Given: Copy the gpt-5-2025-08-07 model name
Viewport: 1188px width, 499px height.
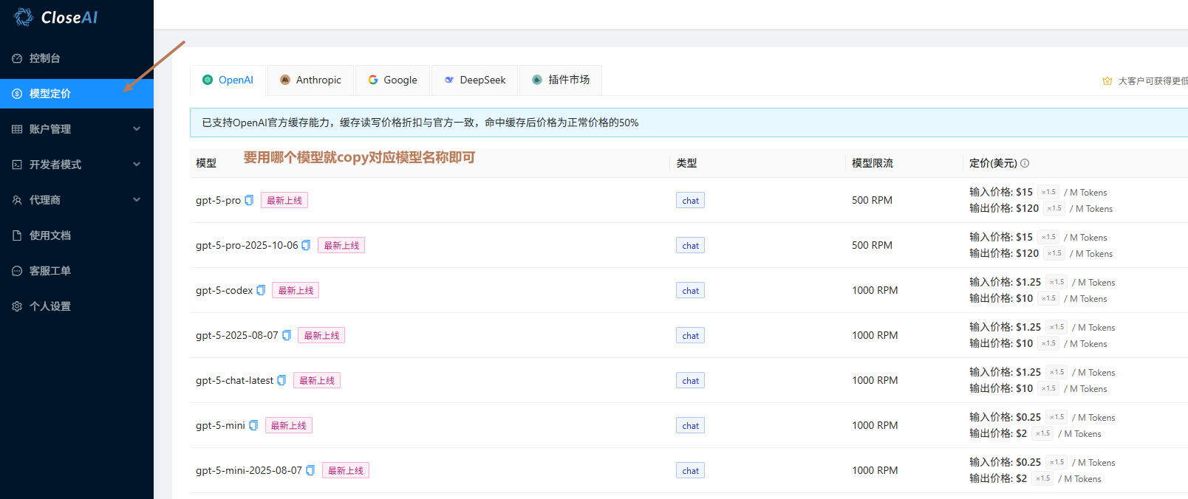Looking at the screenshot, I should pyautogui.click(x=287, y=335).
